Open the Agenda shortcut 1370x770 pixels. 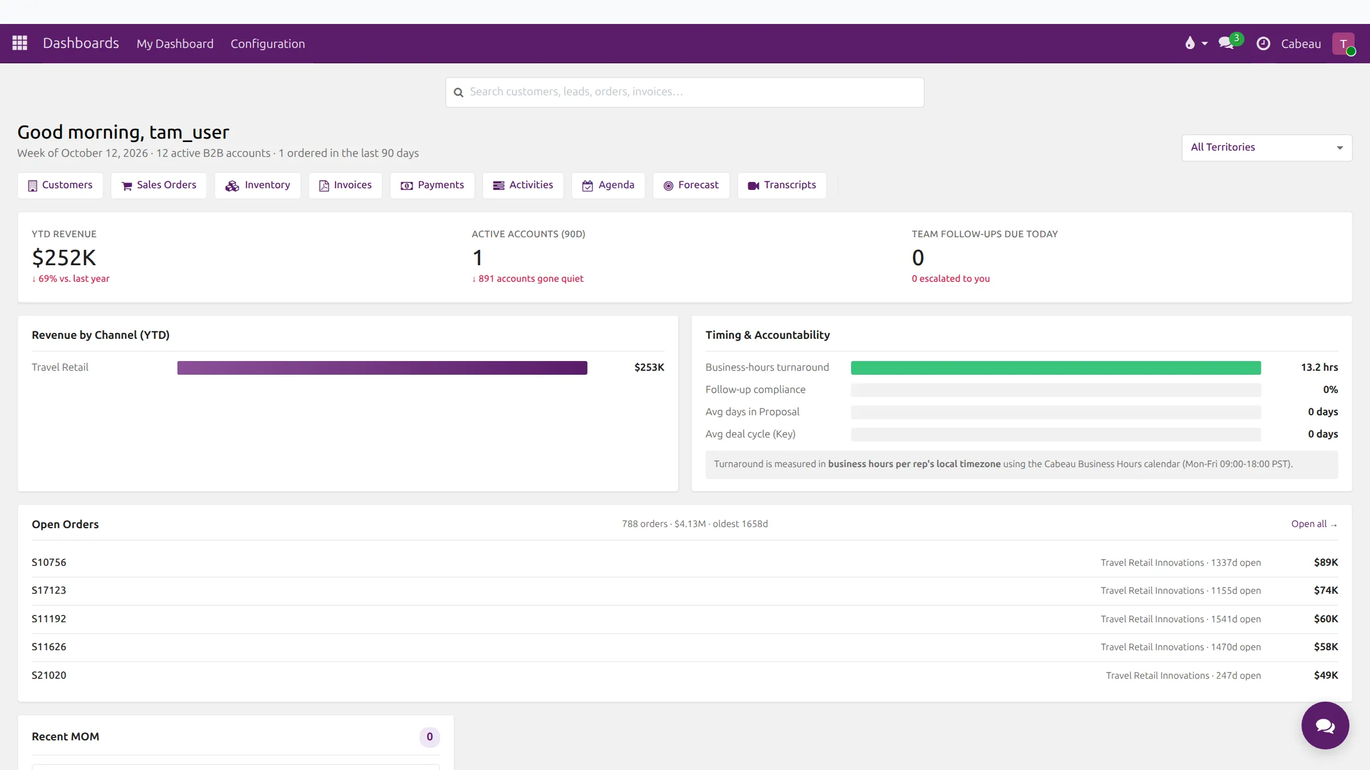[x=608, y=185]
